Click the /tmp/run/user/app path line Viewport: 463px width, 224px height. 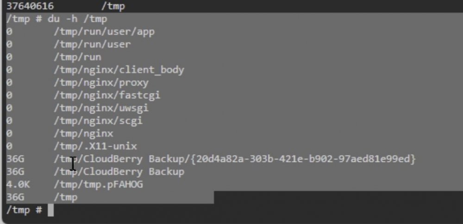tap(80, 32)
